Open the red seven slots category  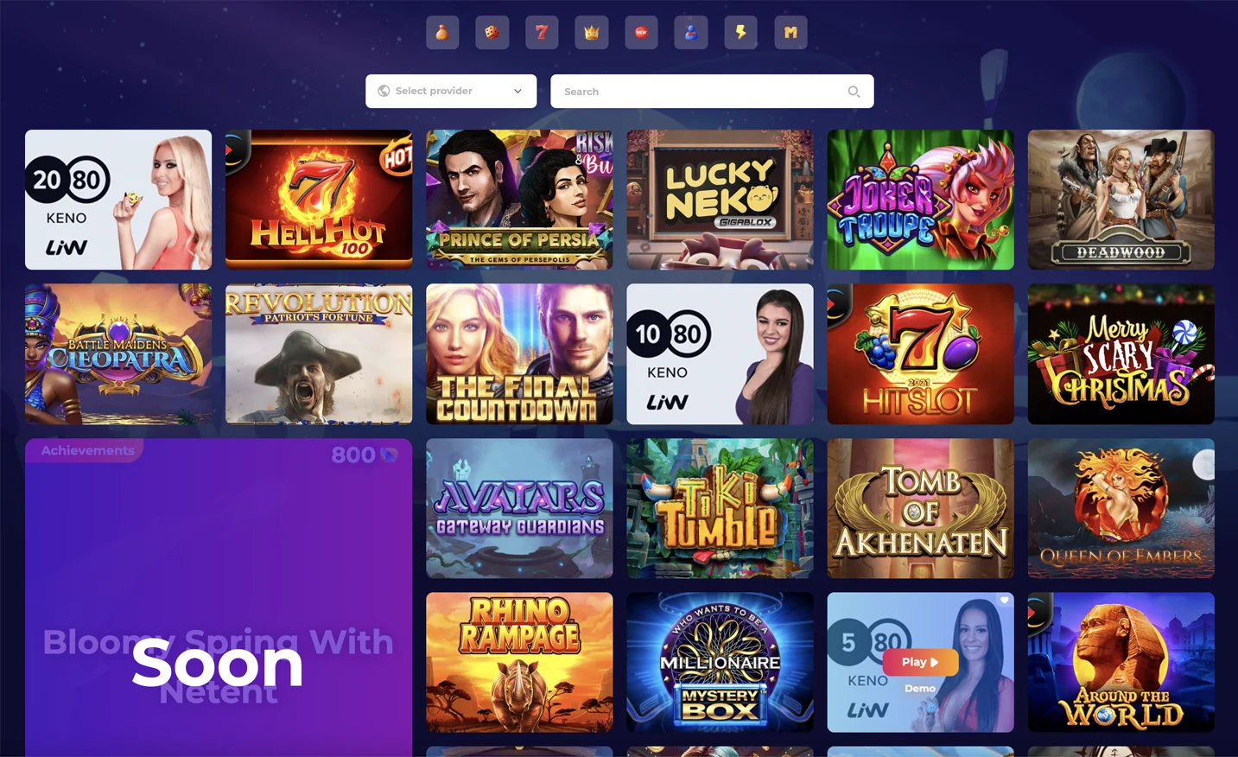(542, 33)
